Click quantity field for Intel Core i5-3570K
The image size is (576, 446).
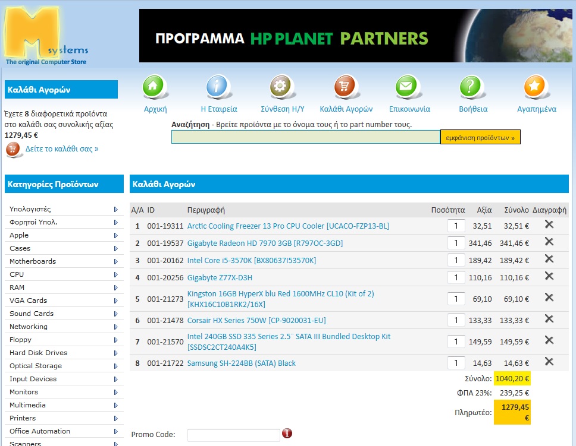456,260
